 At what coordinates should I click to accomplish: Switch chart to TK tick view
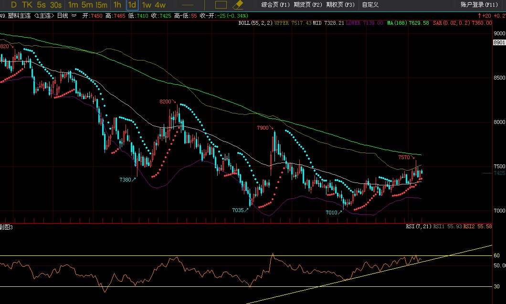click(27, 5)
